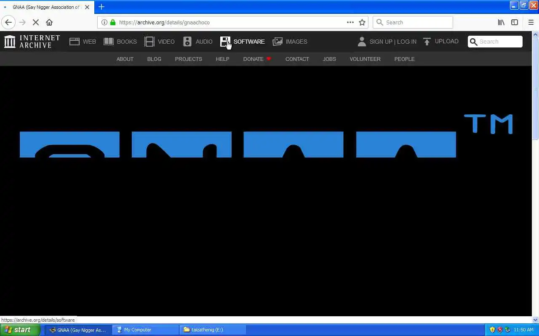Click the browser Home icon
The width and height of the screenshot is (539, 336).
(x=49, y=22)
